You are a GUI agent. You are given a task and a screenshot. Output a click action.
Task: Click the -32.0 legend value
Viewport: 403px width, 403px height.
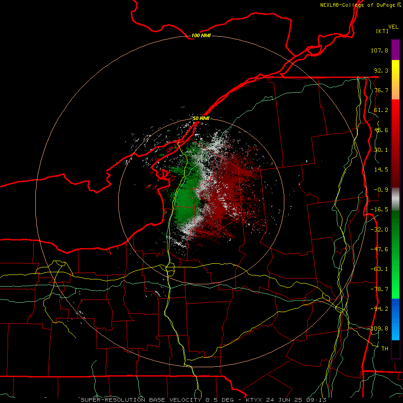(379, 230)
